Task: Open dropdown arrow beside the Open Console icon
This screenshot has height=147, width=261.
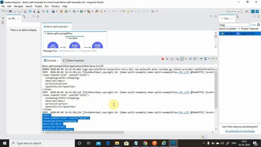Action: click(x=216, y=59)
